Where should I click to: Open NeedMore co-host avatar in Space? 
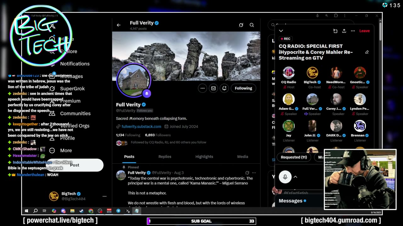336,73
